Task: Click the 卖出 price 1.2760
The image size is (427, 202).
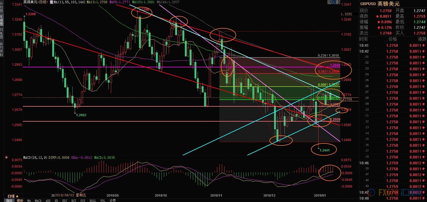Action: coord(385,33)
